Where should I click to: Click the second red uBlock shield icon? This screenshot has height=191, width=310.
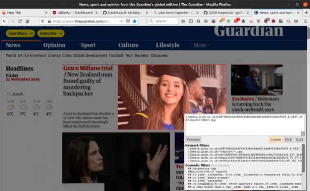(273, 21)
